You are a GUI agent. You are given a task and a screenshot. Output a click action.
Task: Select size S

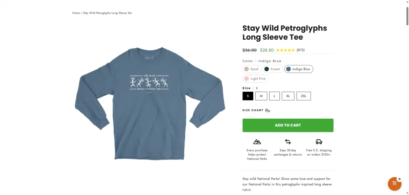pyautogui.click(x=248, y=96)
